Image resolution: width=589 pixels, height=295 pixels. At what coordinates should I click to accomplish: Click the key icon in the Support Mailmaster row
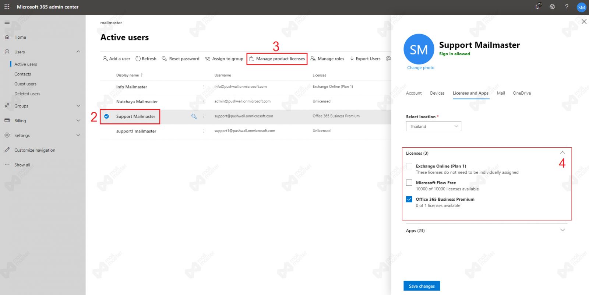(x=194, y=116)
